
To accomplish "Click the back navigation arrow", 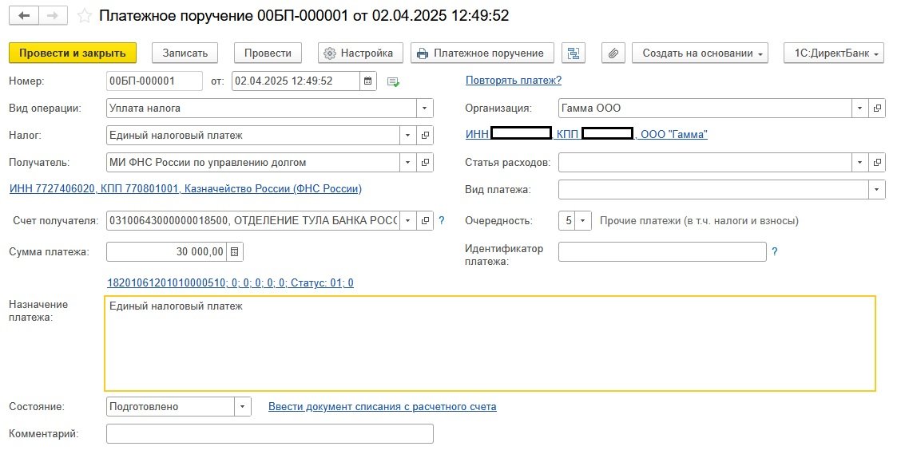I will [x=24, y=16].
